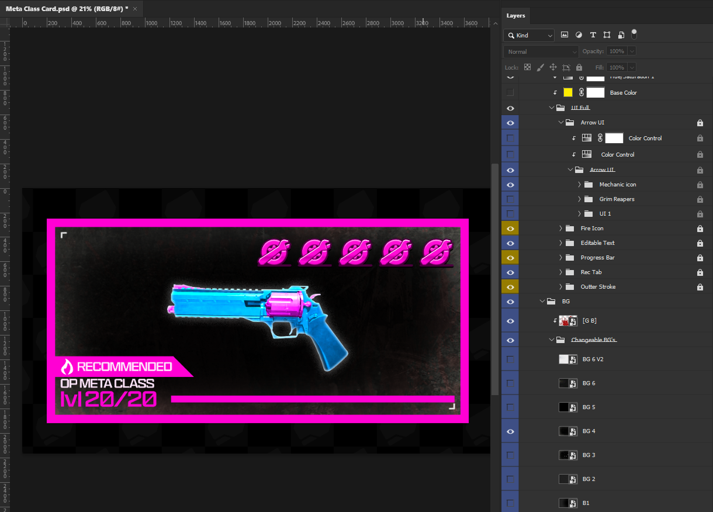Switch to the Layers panel tab
This screenshot has height=512, width=713.
[x=516, y=16]
